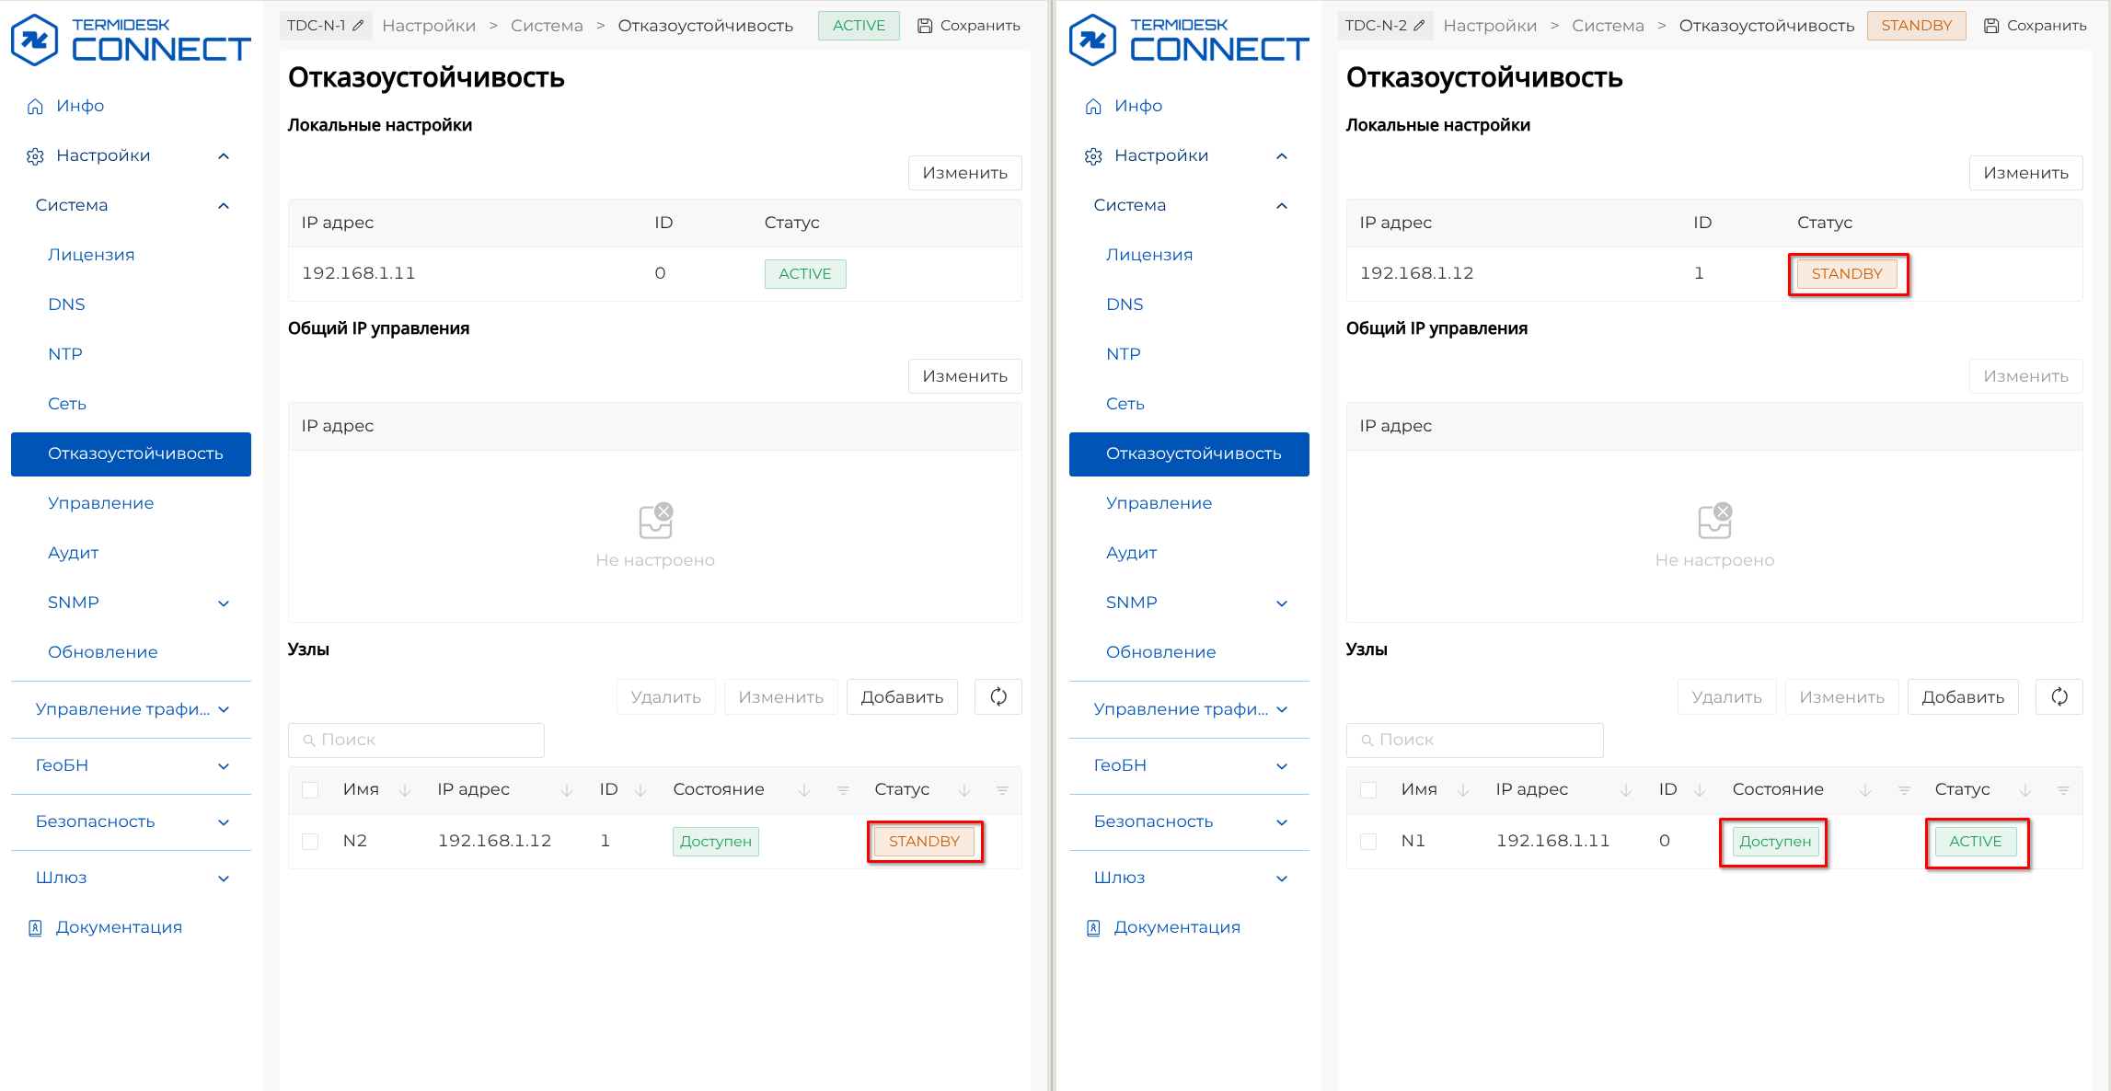Screen dimensions: 2111x1091
Task: Click the pencil edit icon next to TDC-N-1
Action: click(358, 26)
